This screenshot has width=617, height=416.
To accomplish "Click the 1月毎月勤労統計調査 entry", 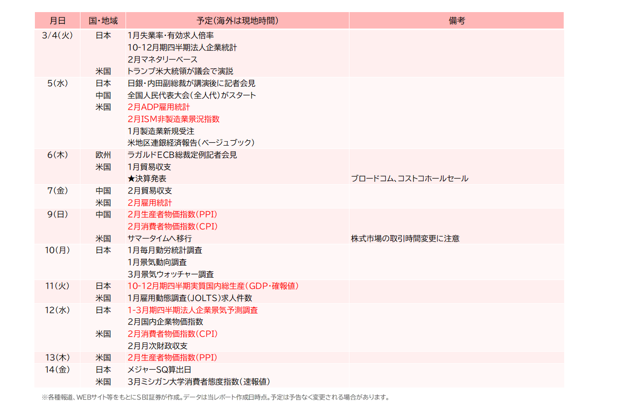I will point(165,250).
